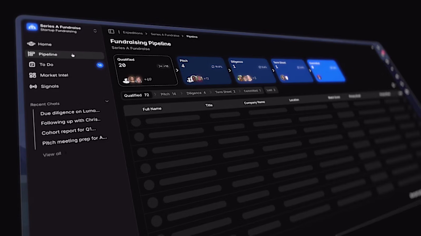Open the To Do section
Image resolution: width=421 pixels, height=236 pixels.
coord(46,65)
